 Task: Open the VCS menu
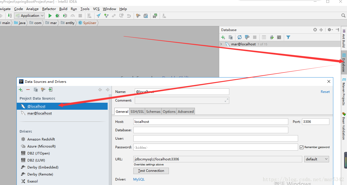[x=96, y=9]
